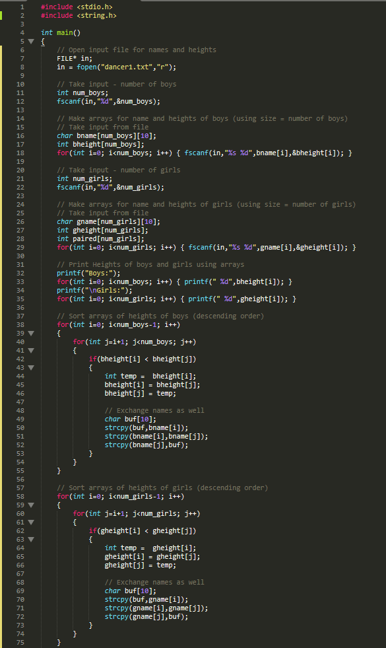Click gheight[j] = temp; line
Image resolution: width=386 pixels, height=648 pixels.
pyautogui.click(x=141, y=565)
